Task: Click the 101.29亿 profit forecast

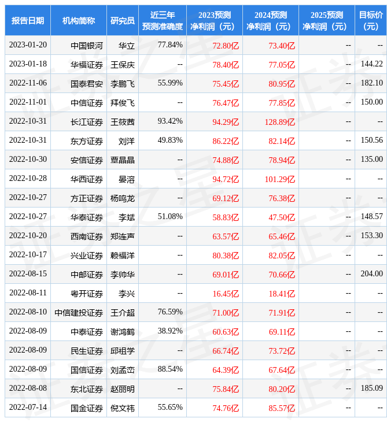Action: coord(280,180)
